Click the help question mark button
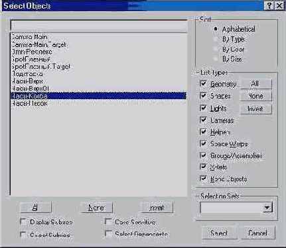The image size is (286, 248). pos(269,5)
